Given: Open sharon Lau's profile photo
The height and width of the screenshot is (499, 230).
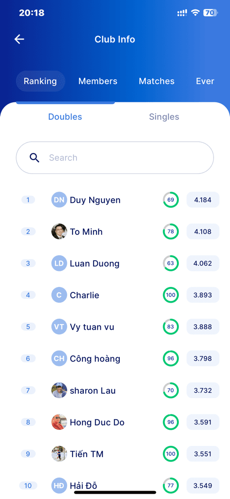Looking at the screenshot, I should point(59,390).
